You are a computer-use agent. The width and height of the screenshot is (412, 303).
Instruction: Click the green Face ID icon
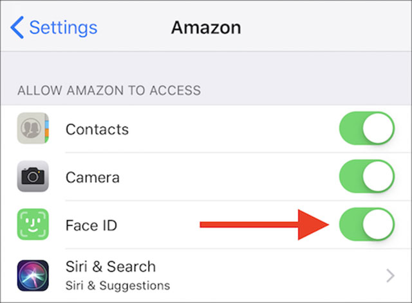point(33,225)
